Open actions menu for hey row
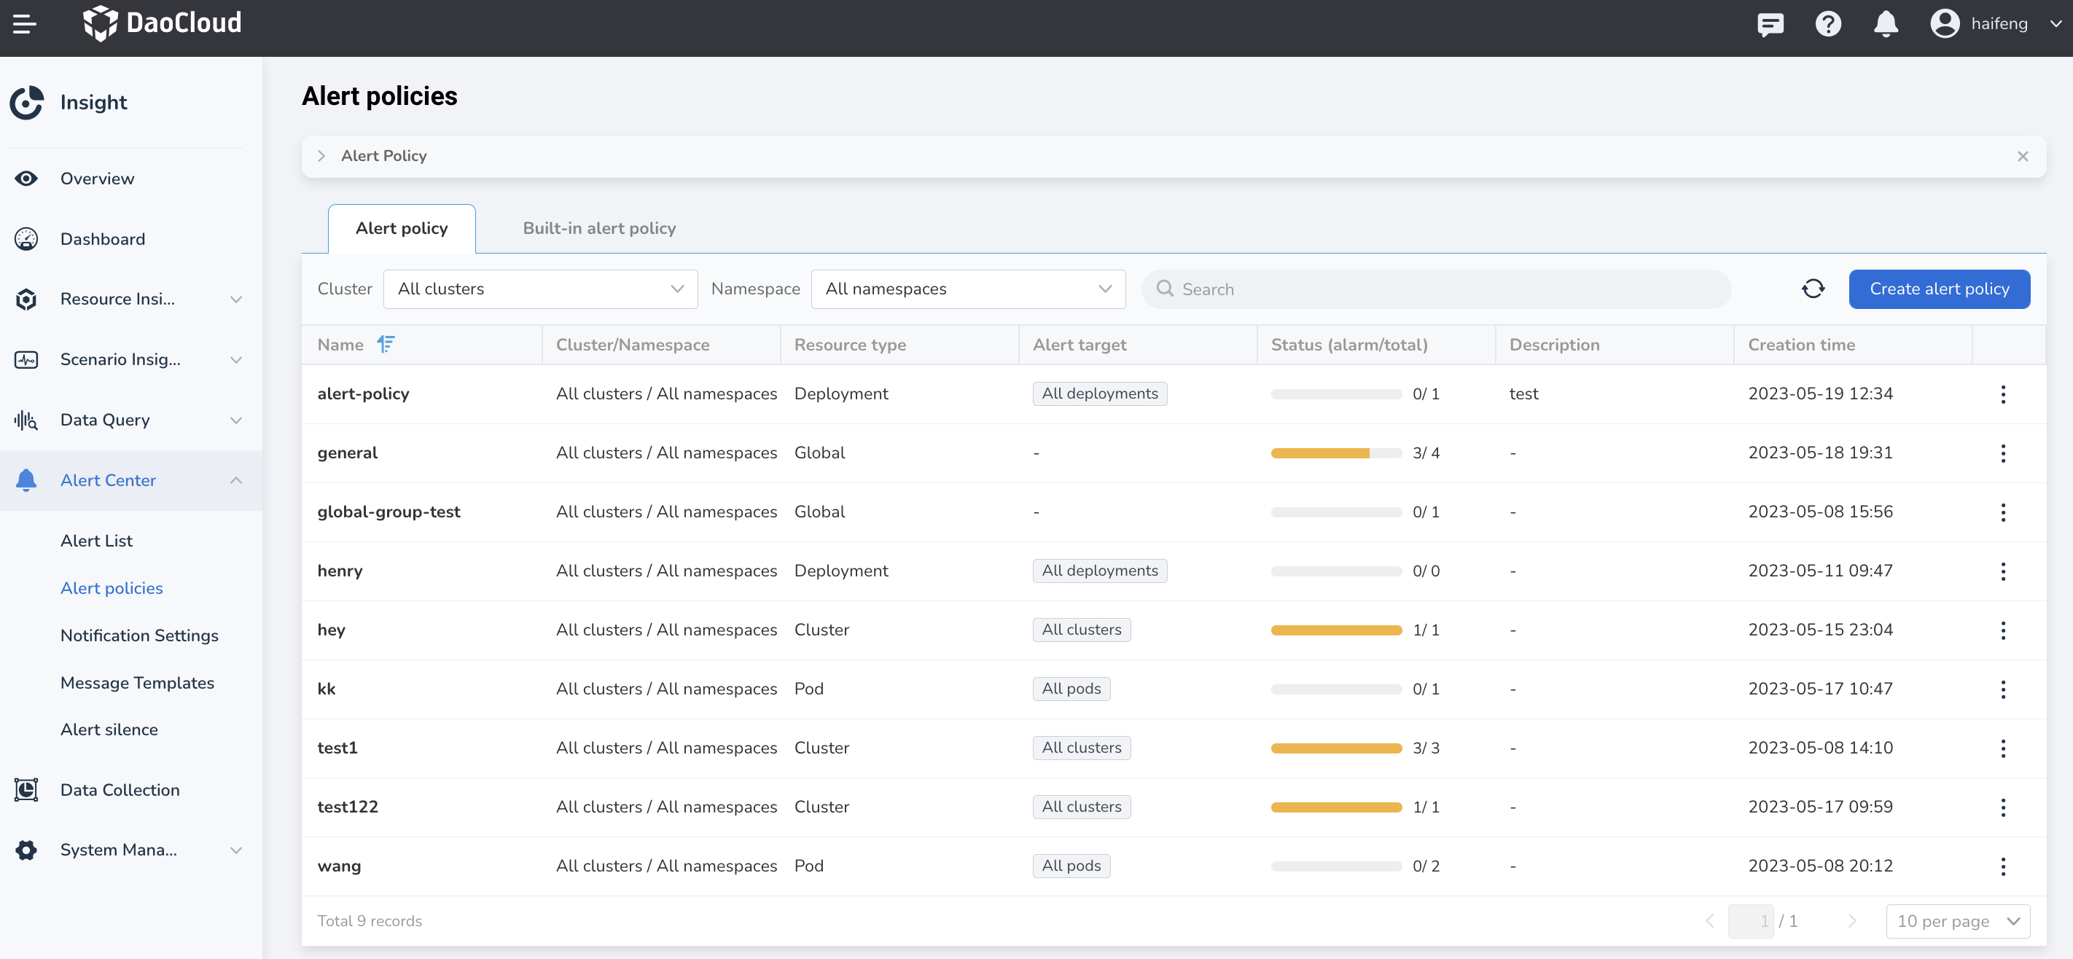Screen dimensions: 2073x959 (x=2003, y=630)
